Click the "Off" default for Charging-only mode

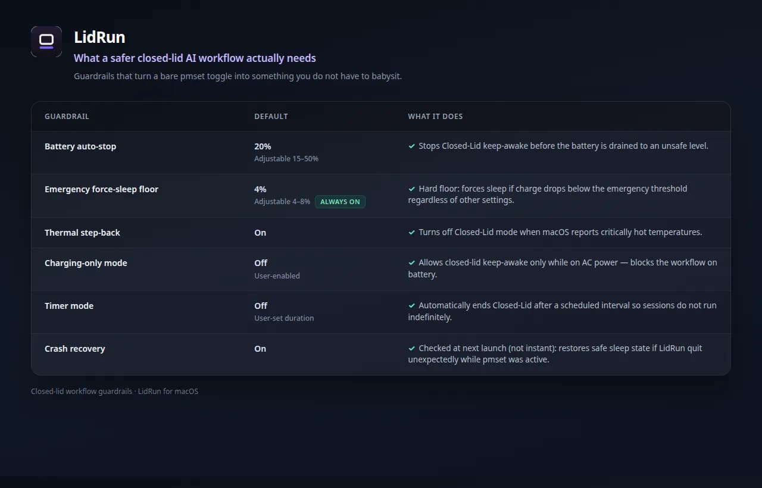261,263
